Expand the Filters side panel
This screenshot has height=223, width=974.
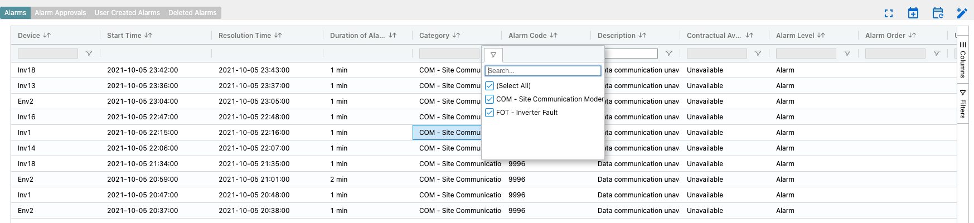coord(963,104)
